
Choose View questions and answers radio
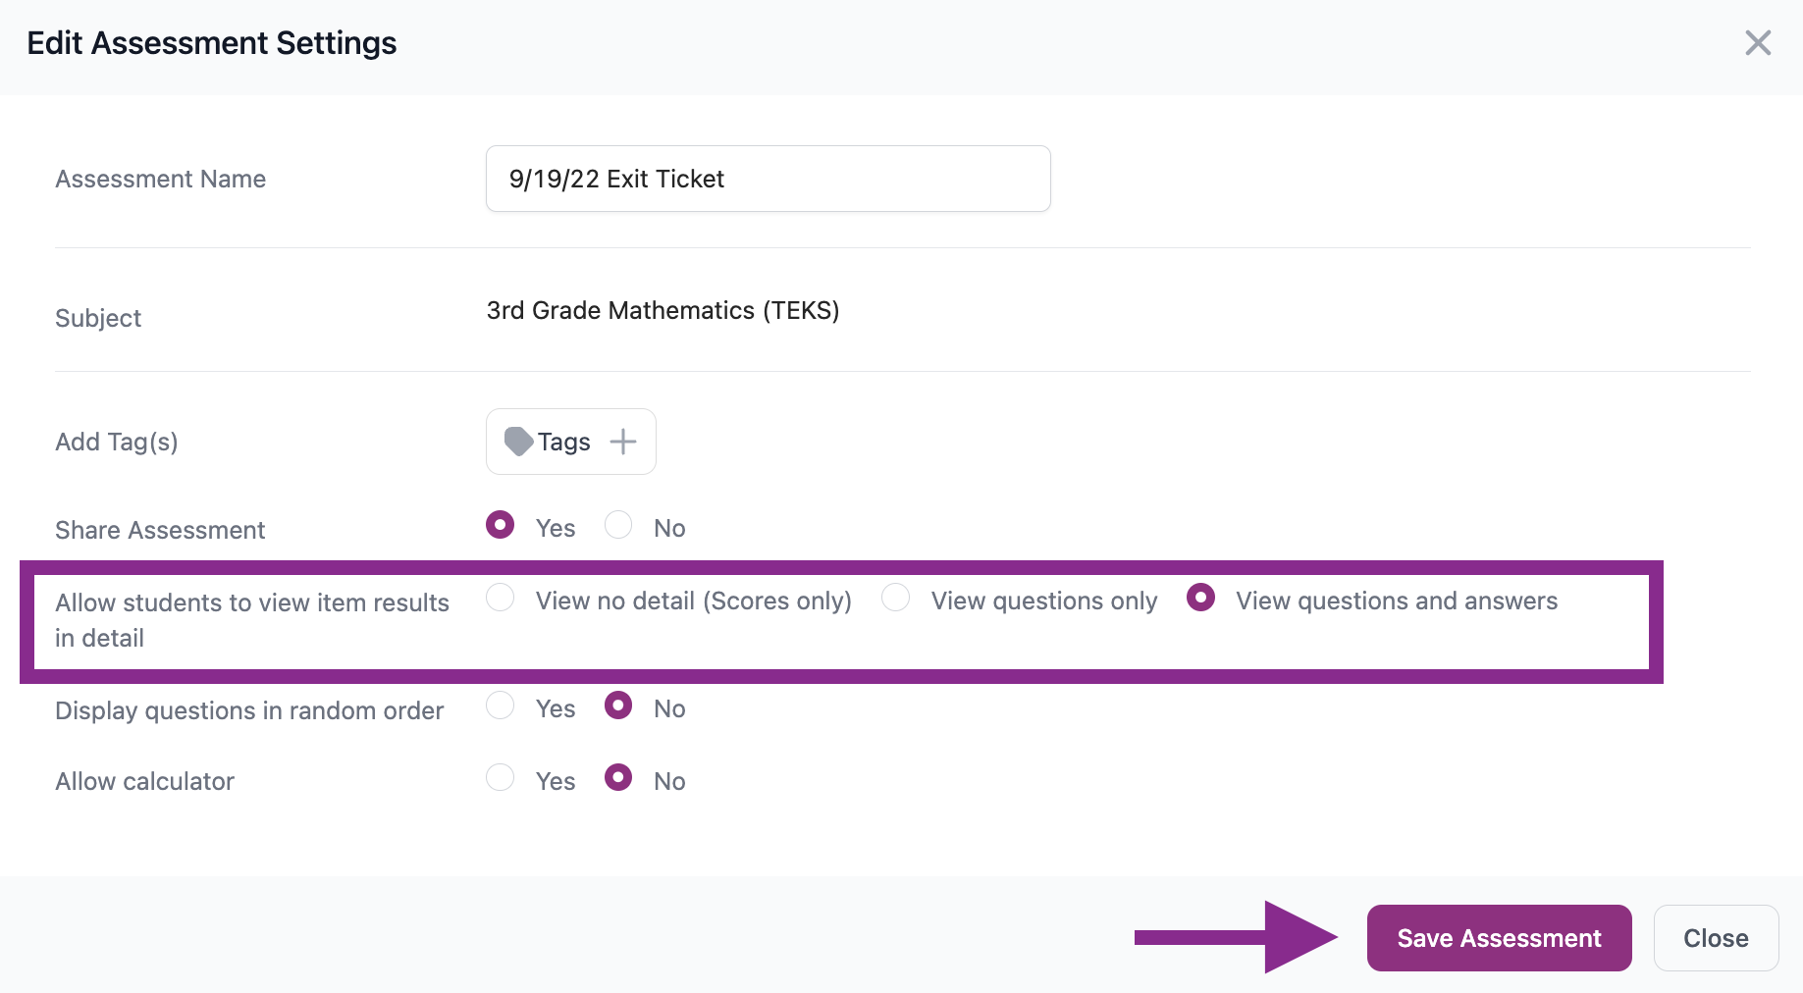1200,598
